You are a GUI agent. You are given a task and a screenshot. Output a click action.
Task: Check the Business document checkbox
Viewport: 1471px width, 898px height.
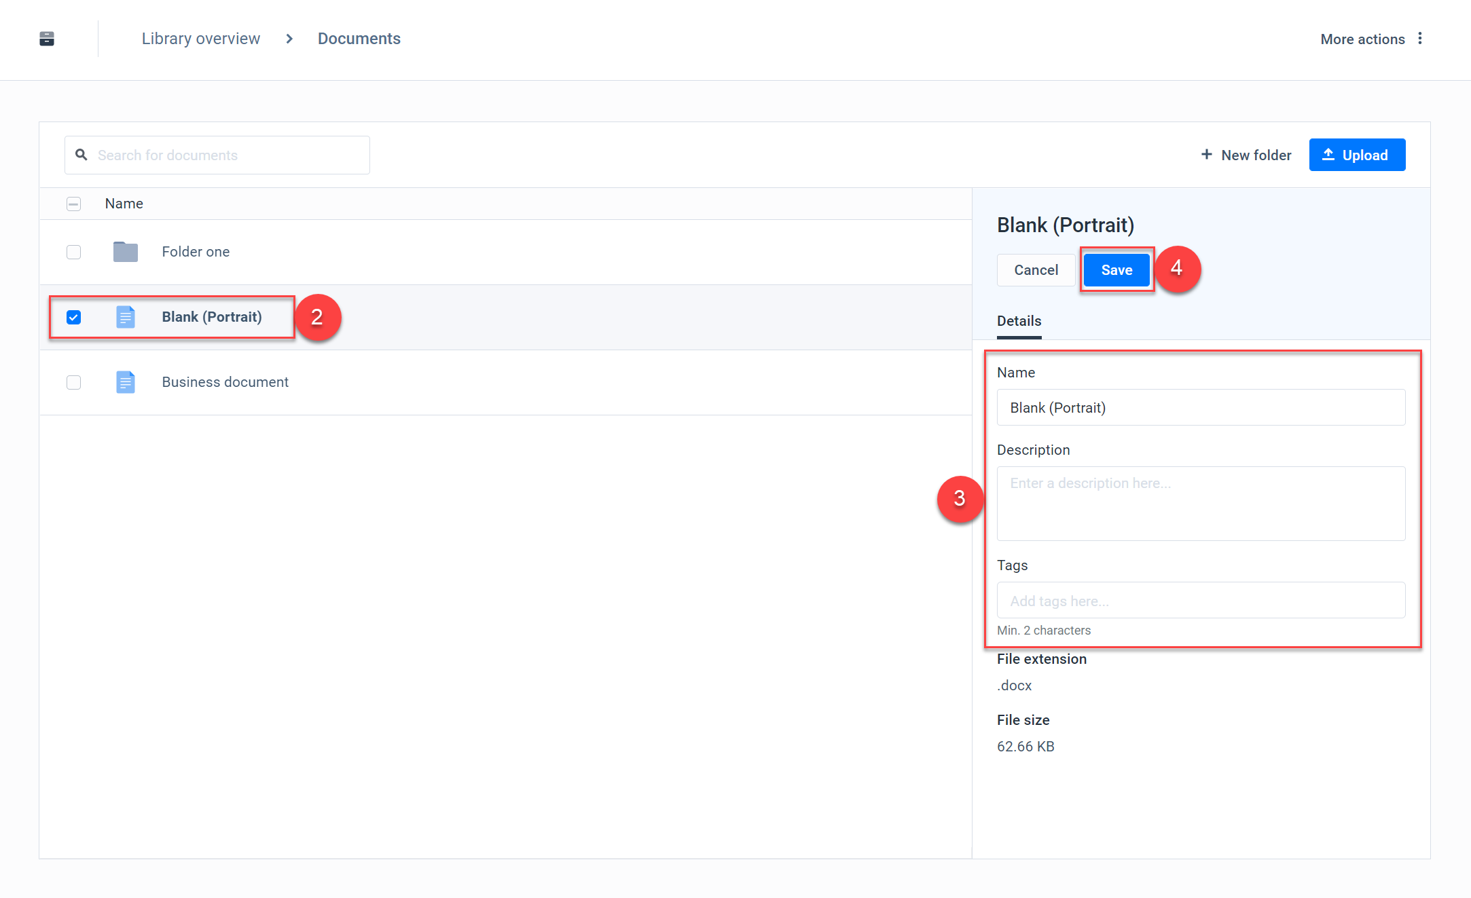[73, 382]
